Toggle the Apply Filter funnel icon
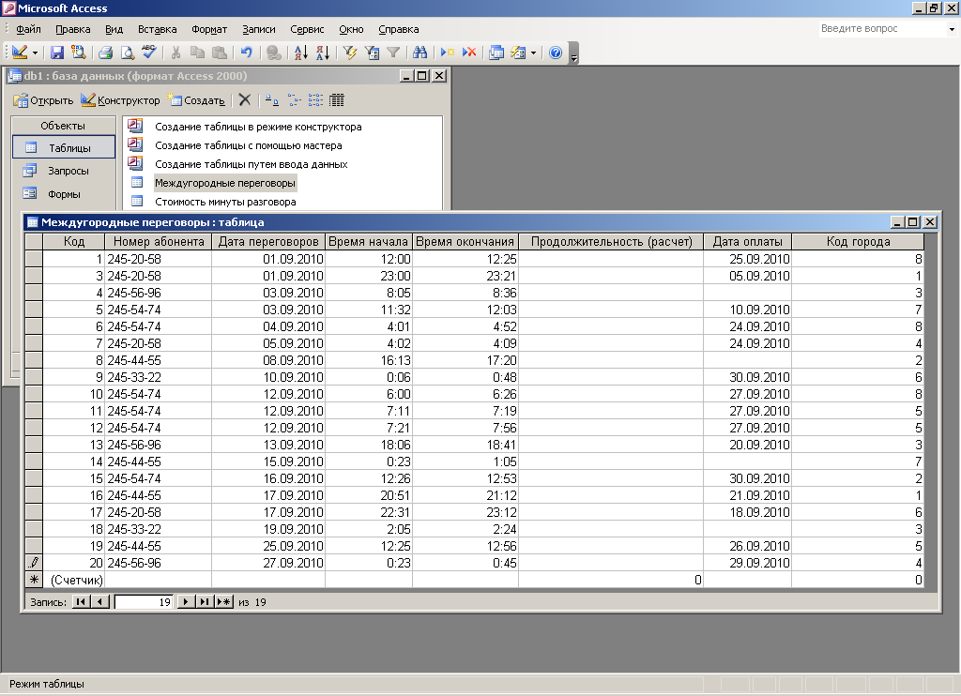 coord(393,53)
